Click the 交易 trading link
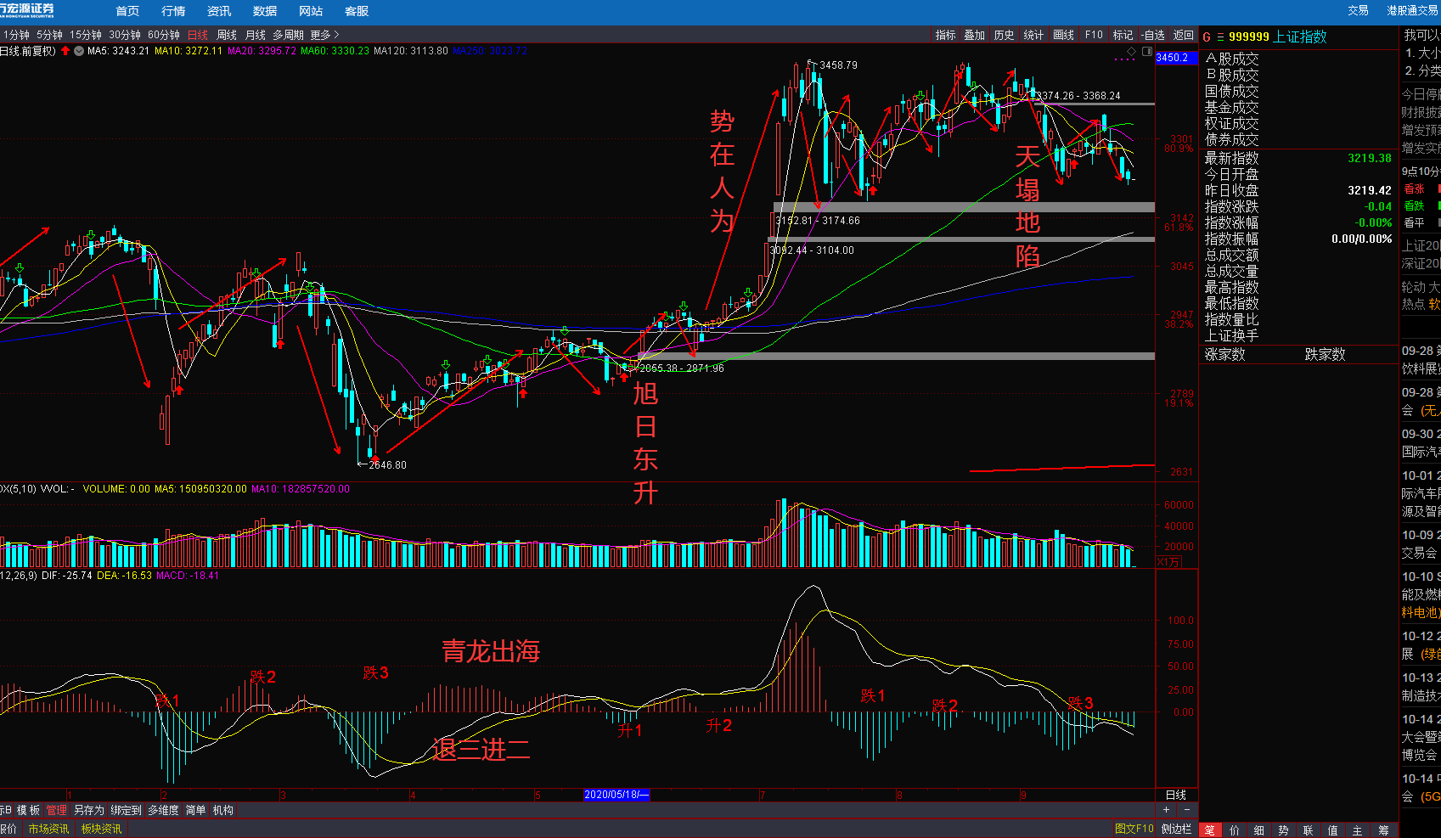This screenshot has height=838, width=1441. (x=1359, y=10)
